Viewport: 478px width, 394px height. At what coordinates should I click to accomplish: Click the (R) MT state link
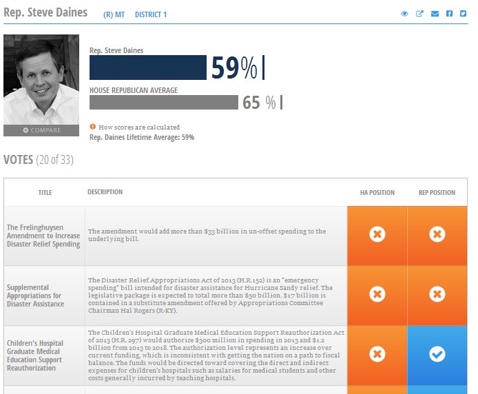114,14
